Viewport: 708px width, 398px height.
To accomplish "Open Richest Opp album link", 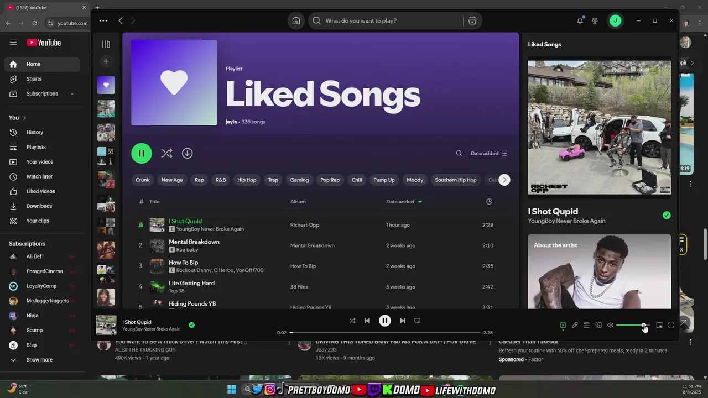I will (x=305, y=225).
